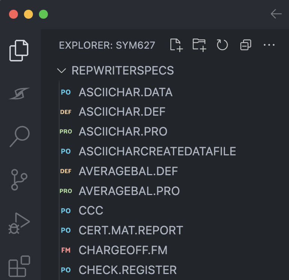This screenshot has width=289, height=280.
Task: Open the Explorer more actions menu
Action: [x=269, y=45]
